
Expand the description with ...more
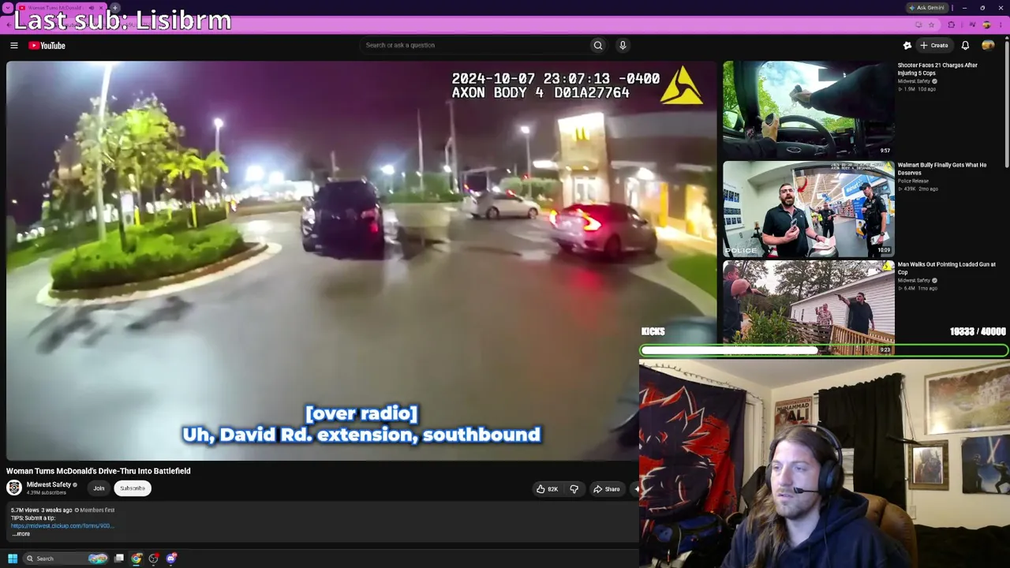pos(21,534)
